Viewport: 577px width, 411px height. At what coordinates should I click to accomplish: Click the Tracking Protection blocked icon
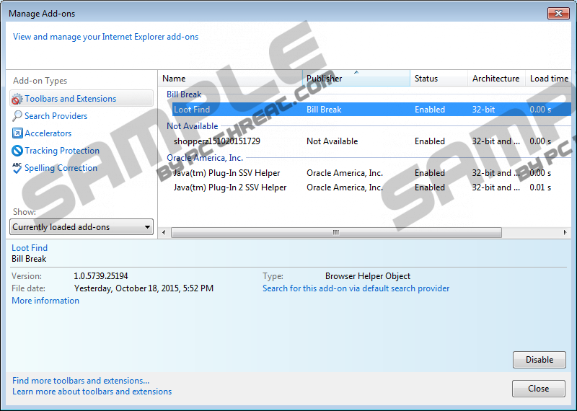tap(17, 151)
